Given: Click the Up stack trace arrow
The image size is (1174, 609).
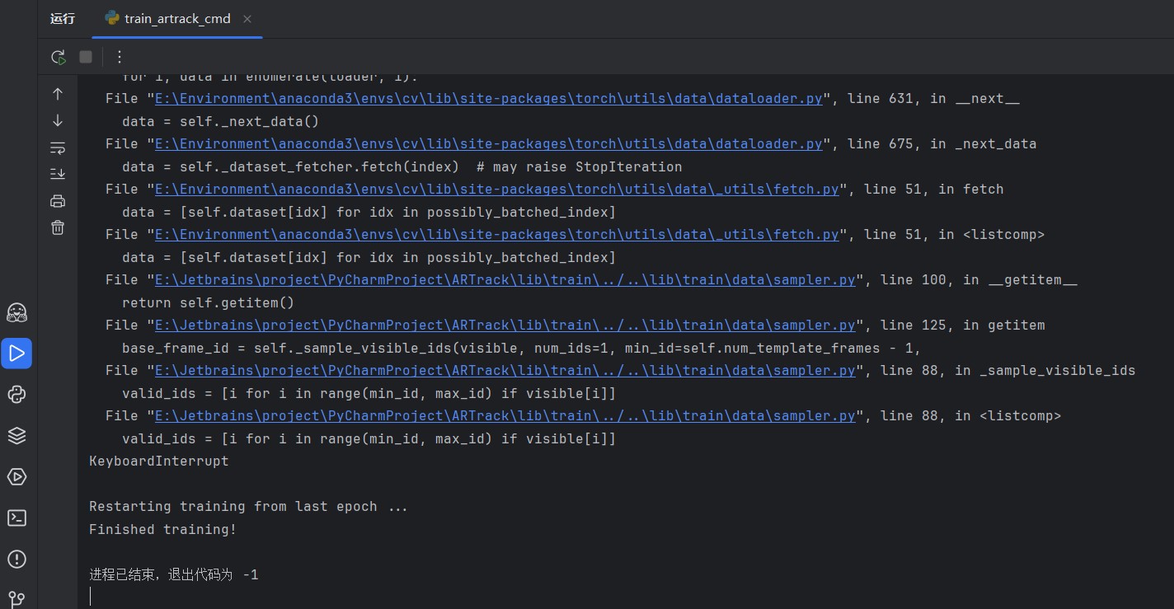Looking at the screenshot, I should click(58, 94).
